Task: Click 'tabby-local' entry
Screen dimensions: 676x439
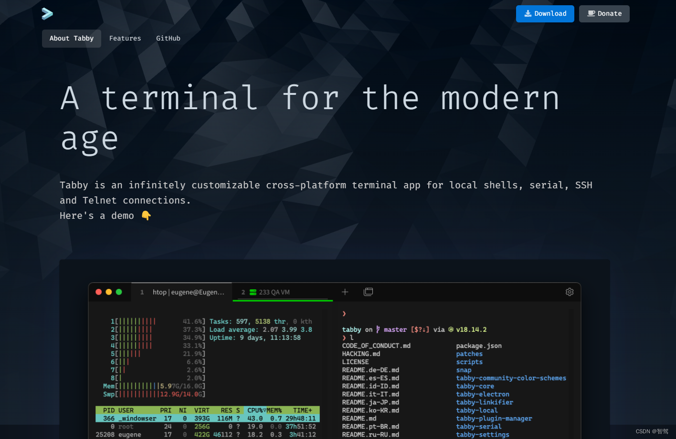Action: pos(477,410)
